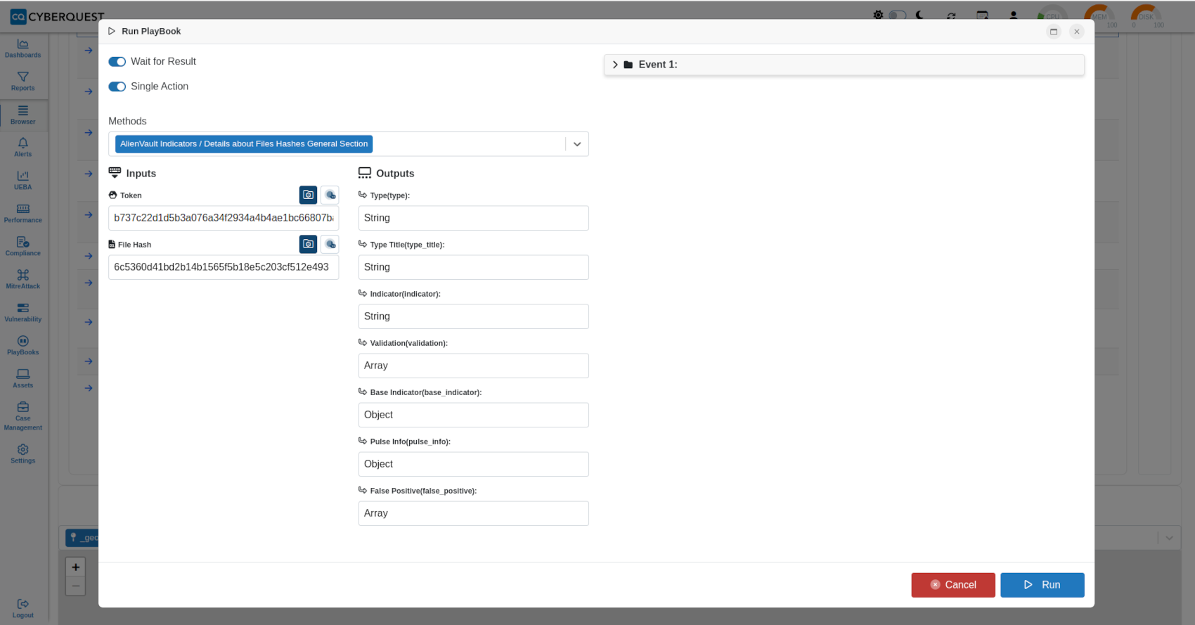Close the Run PlayBook dialog
This screenshot has height=625, width=1195.
click(1077, 32)
